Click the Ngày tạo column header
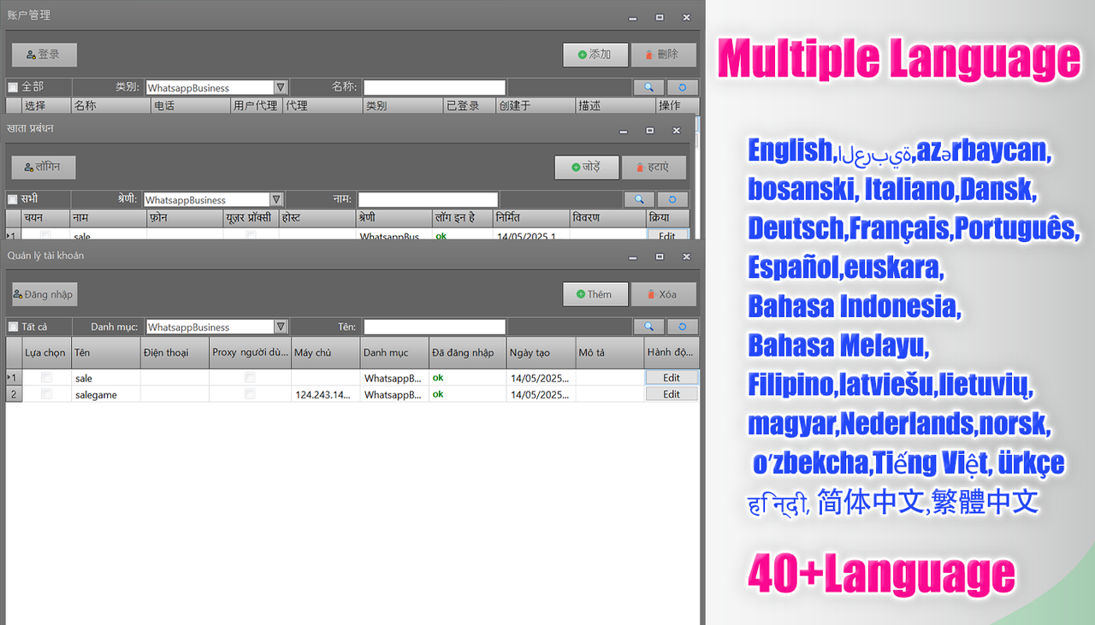Screen dimensions: 1095x625 (x=541, y=352)
